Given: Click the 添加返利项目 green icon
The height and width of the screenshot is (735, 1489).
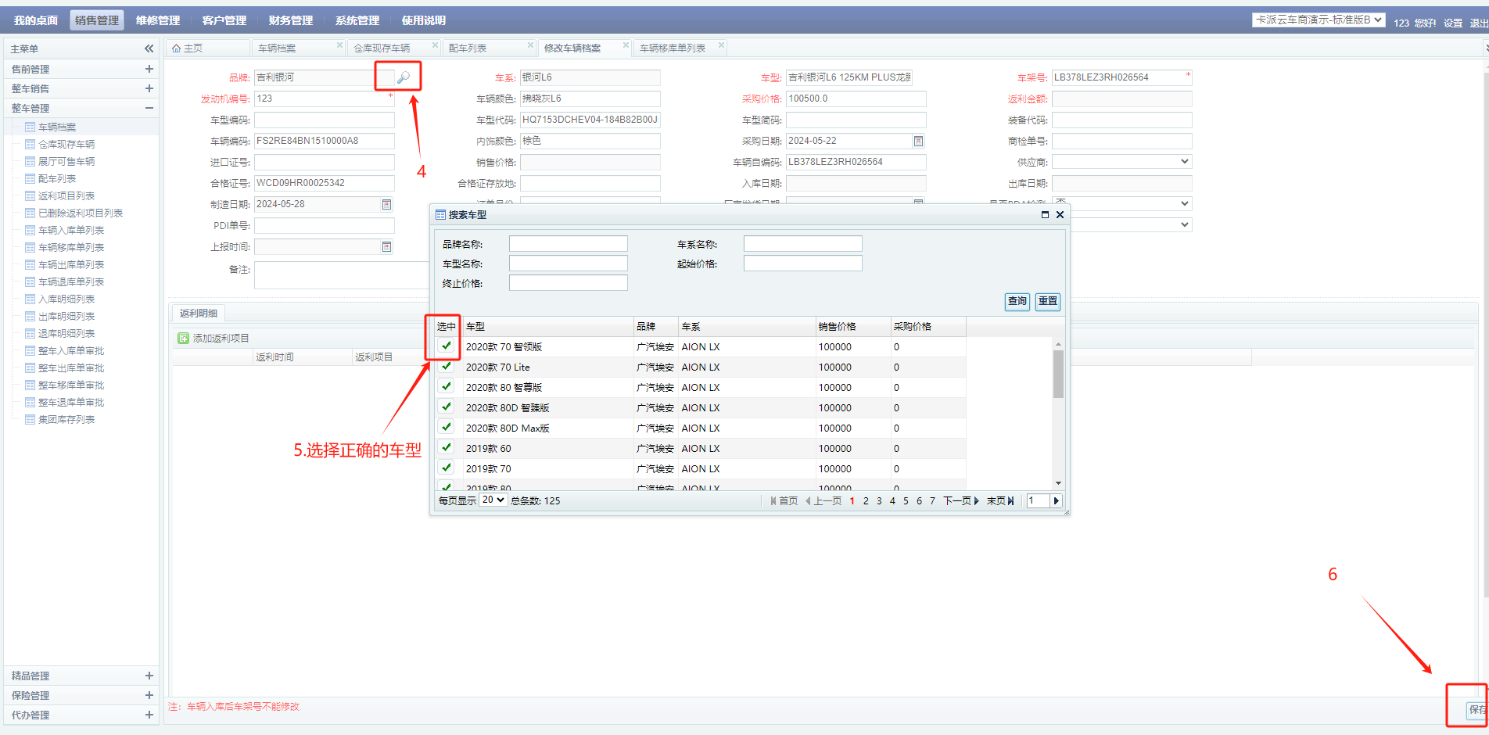Looking at the screenshot, I should coord(184,339).
